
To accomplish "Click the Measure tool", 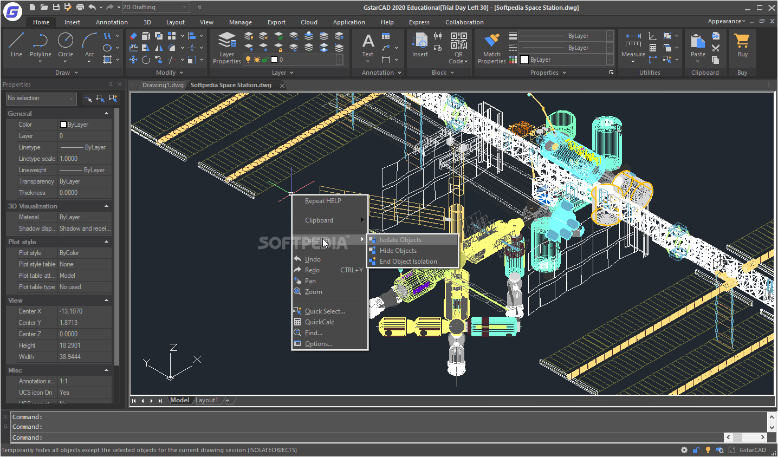I will coord(633,44).
